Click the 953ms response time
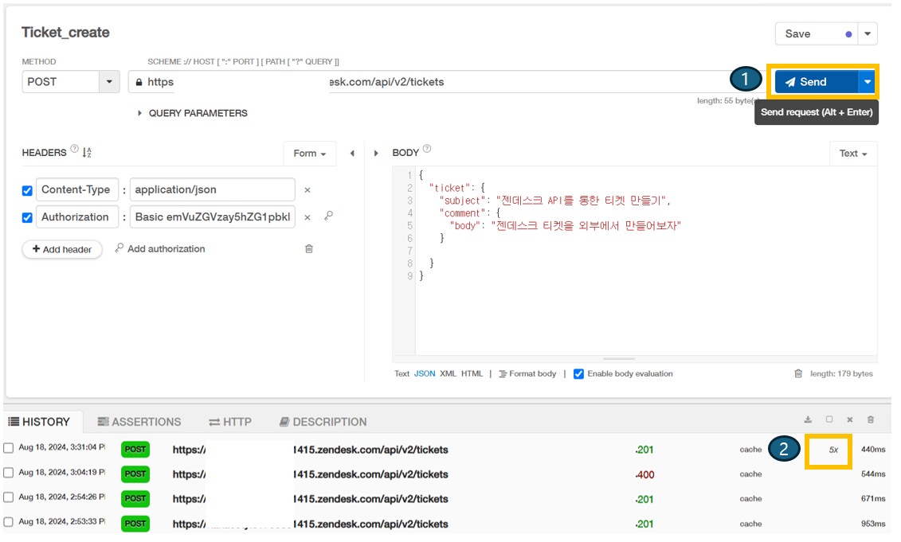Viewport: 901px width, 542px height. click(x=873, y=524)
